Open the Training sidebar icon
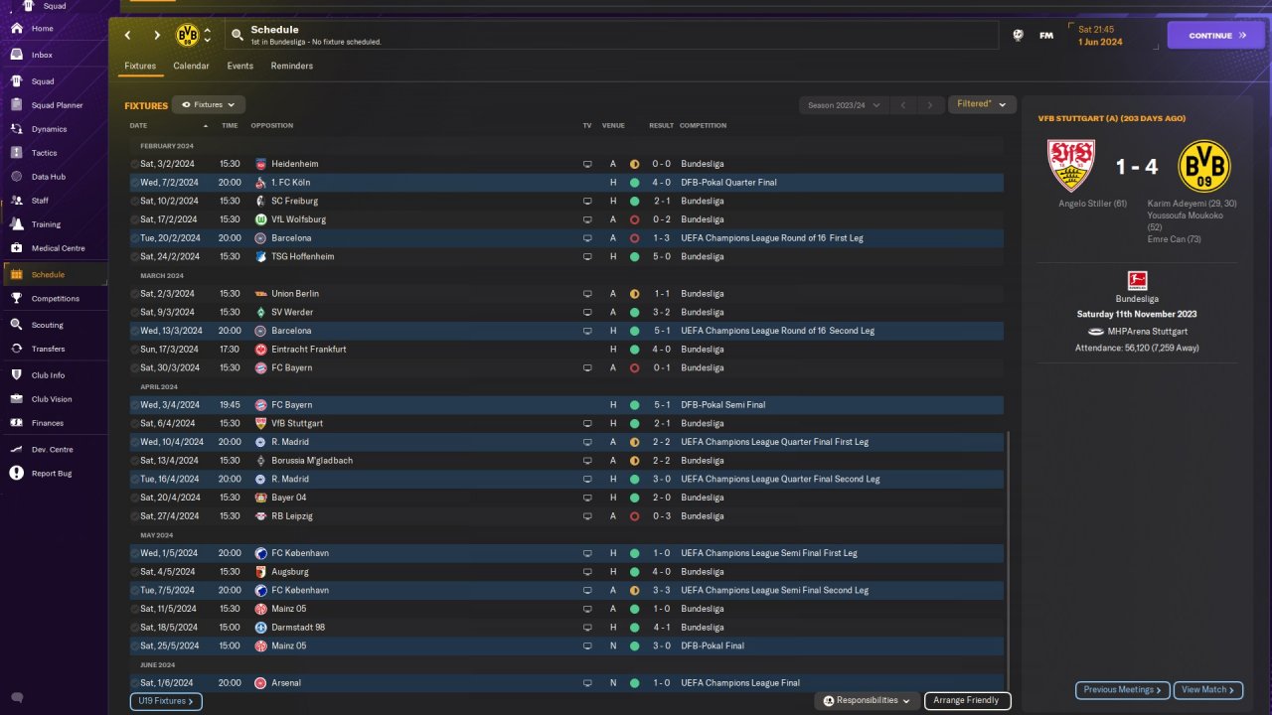Viewport: 1272px width, 715px height. tap(17, 224)
